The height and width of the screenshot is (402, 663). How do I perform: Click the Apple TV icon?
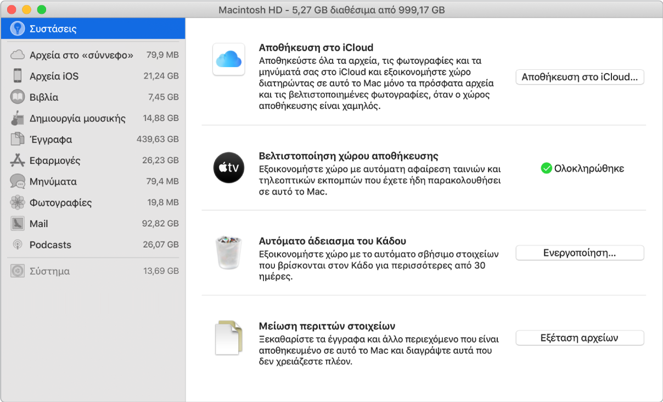[228, 168]
